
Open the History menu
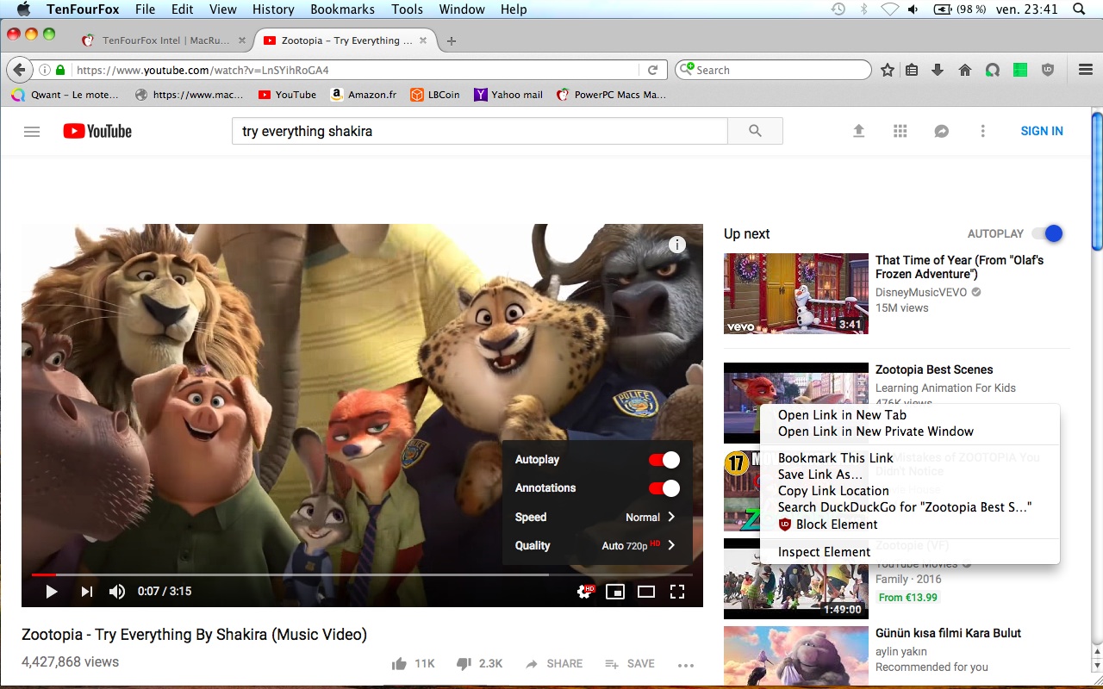point(273,9)
